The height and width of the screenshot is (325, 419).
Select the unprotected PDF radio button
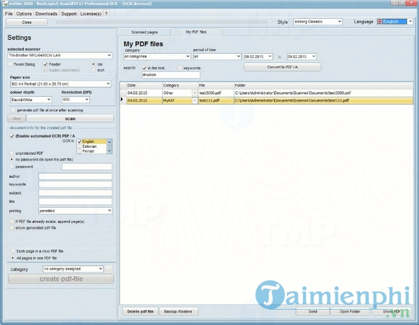click(x=11, y=153)
